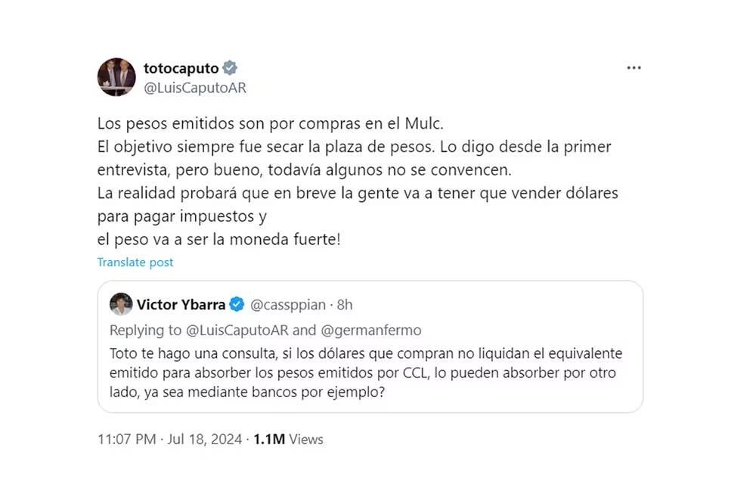Screen dimensions: 750x500
Task: Click the 'Toto te hago una consulta' opening line
Action: pos(363,353)
